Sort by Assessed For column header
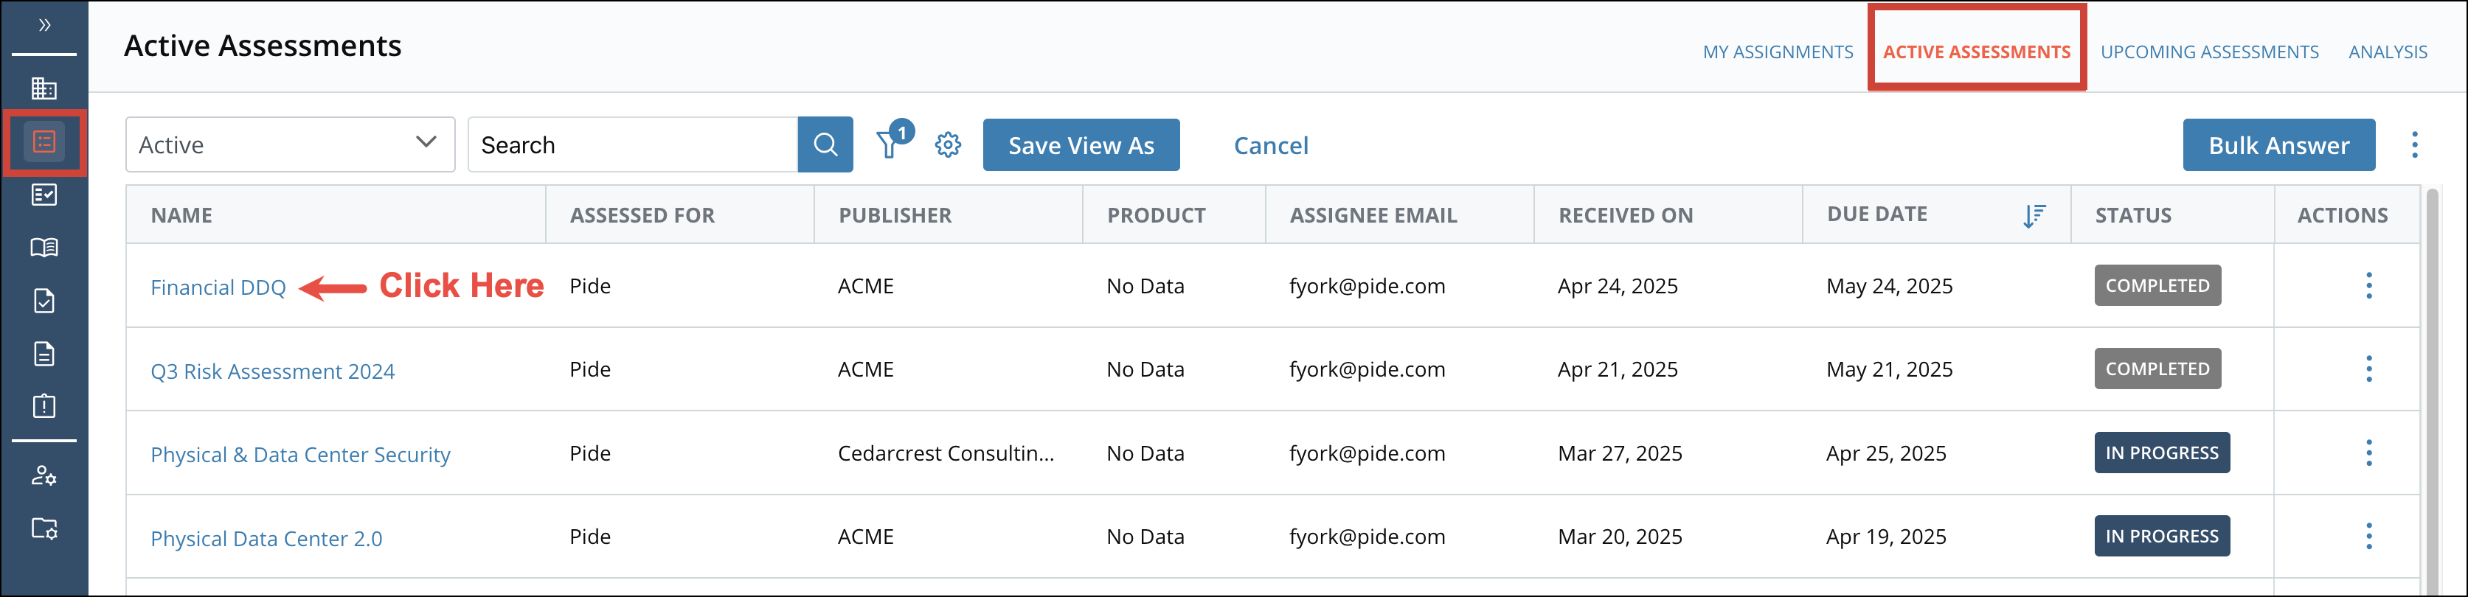The height and width of the screenshot is (597, 2468). pos(642,215)
